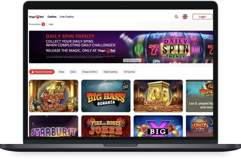Open the Crazy Time game

click(x=199, y=126)
